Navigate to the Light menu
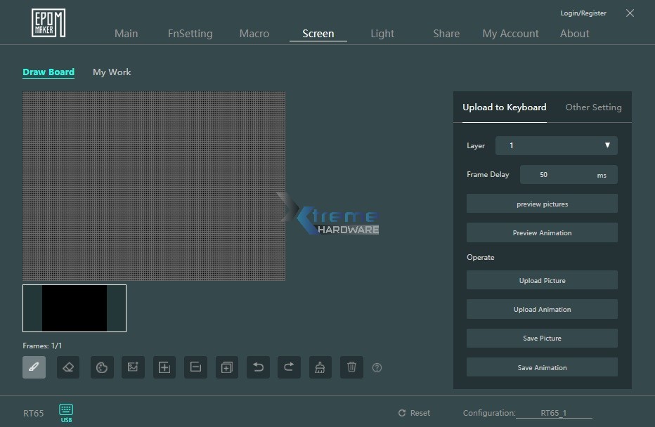 [x=382, y=33]
